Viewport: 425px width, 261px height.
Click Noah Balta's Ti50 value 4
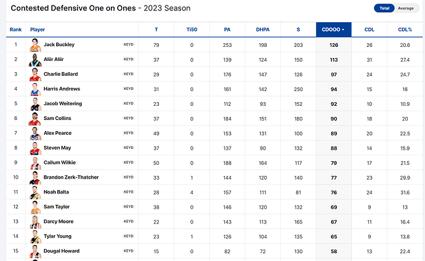tap(192, 193)
